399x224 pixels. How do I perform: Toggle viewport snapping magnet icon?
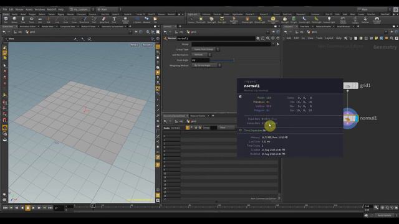4,120
